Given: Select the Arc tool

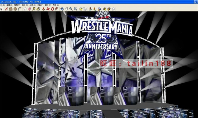Looking at the screenshot, I should 20,9.
